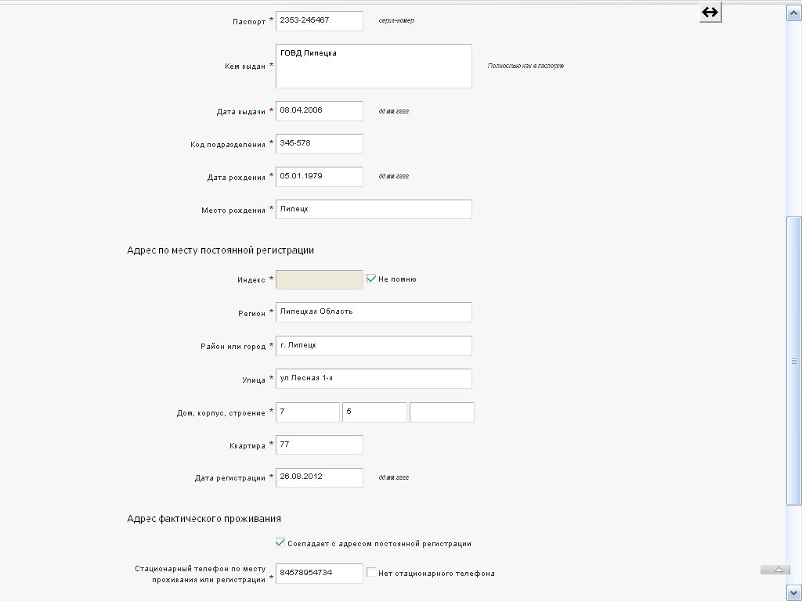Click the vertical scrollbar thumb

pyautogui.click(x=793, y=360)
